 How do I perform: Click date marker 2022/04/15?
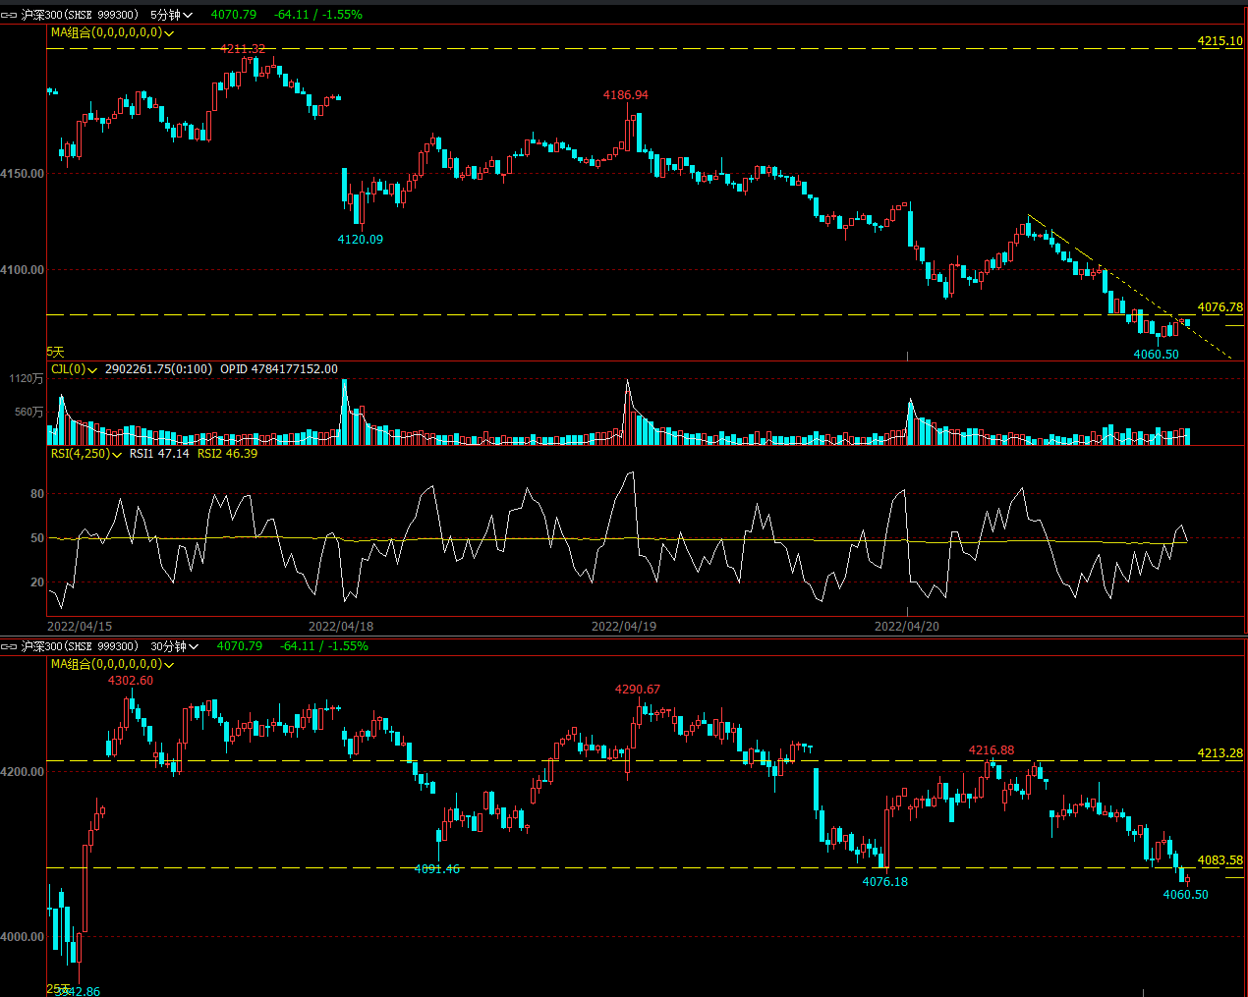pos(80,627)
